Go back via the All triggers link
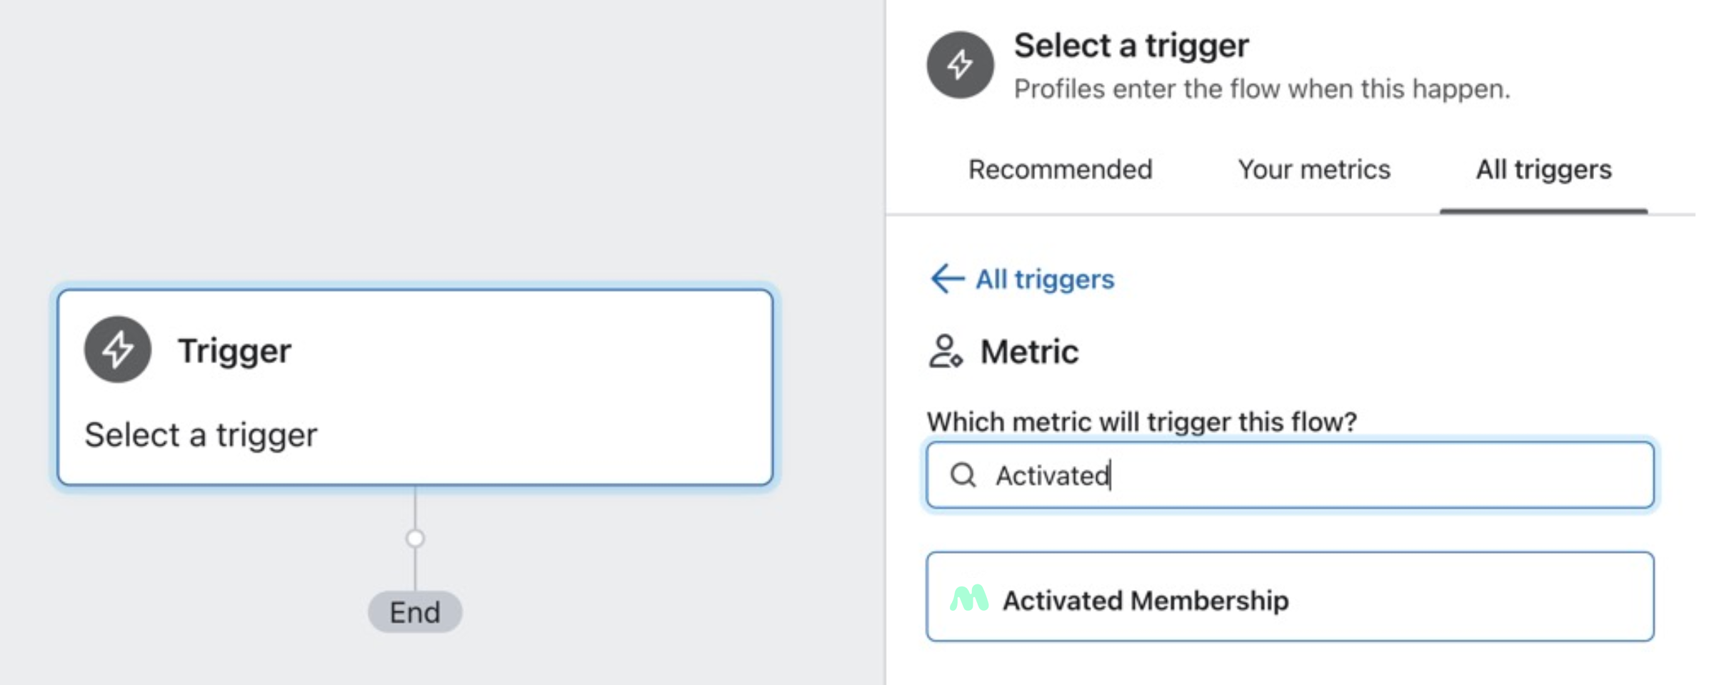1714x685 pixels. [x=1044, y=279]
